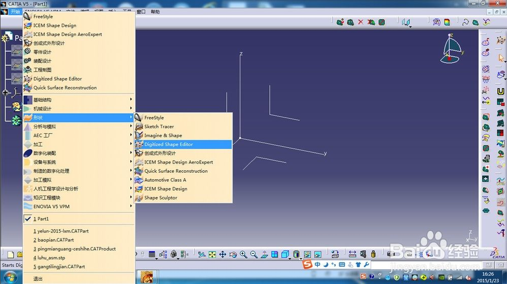This screenshot has height=284, width=507.
Task: Click 退出 to exit CATIA
Action: pyautogui.click(x=38, y=278)
